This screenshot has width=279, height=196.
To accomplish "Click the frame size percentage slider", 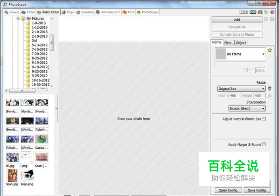I will (x=248, y=70).
